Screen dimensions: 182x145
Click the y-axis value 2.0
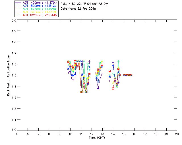pyautogui.click(x=14, y=21)
